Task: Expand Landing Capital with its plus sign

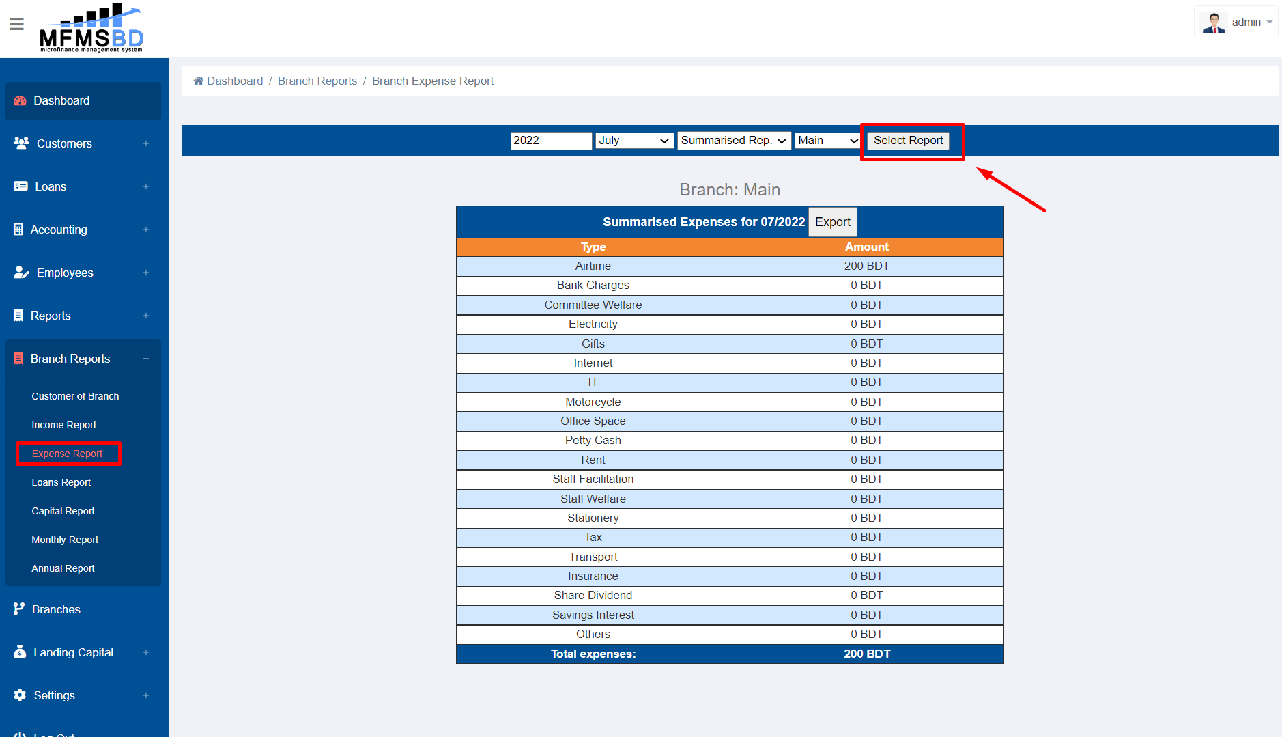Action: [146, 652]
